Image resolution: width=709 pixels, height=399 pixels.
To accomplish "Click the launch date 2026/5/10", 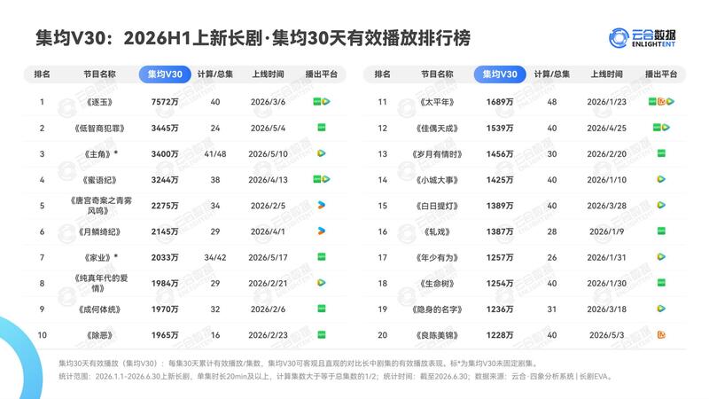I will (269, 153).
